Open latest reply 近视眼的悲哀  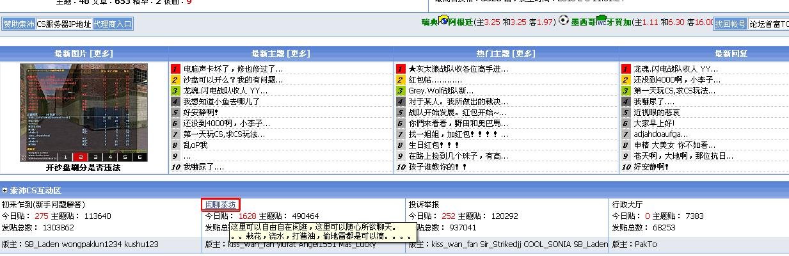coord(657,113)
